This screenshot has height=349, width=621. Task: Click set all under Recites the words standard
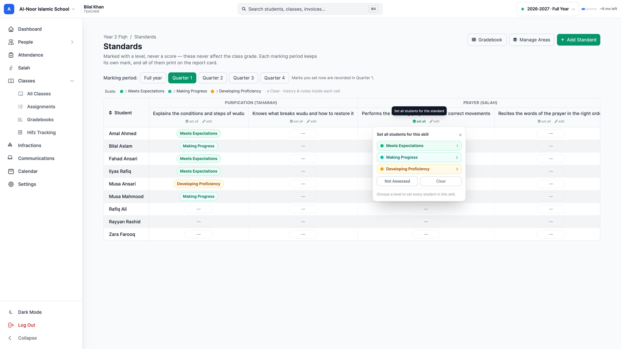click(544, 121)
